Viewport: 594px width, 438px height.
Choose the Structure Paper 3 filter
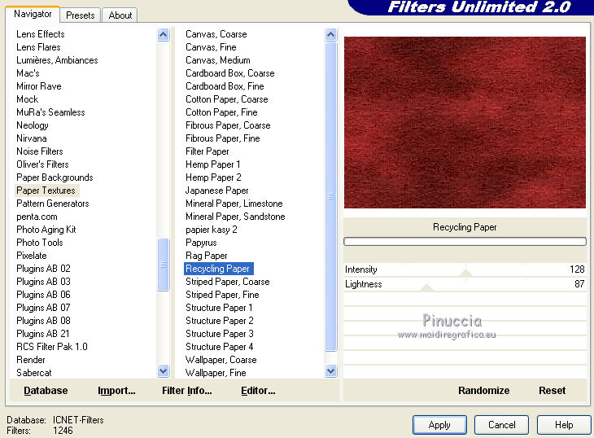click(220, 334)
